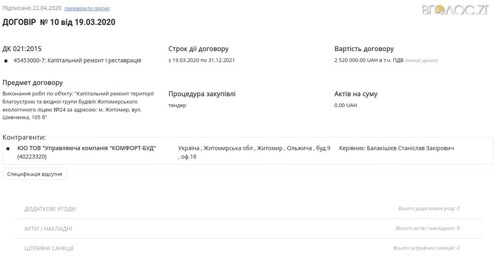
Task: Expand the "ШТРАФНІ САНКЦІЇ" section
Action: click(49, 248)
